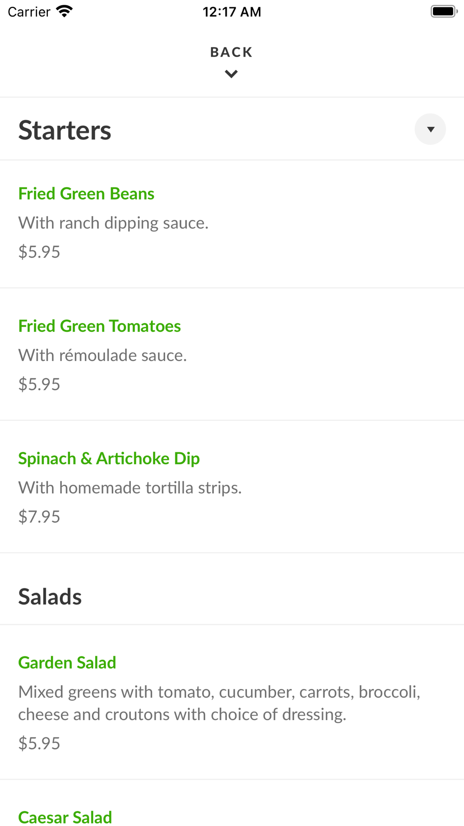The height and width of the screenshot is (826, 464).
Task: Tap the $7.95 price of the dip
Action: pyautogui.click(x=39, y=517)
